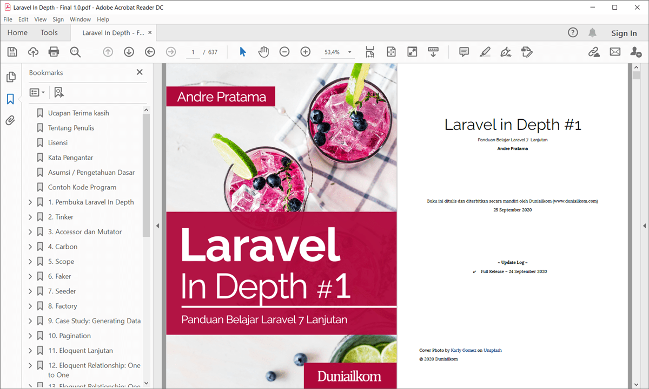
Task: Toggle the Bookmarks navigation panel
Action: (10, 99)
